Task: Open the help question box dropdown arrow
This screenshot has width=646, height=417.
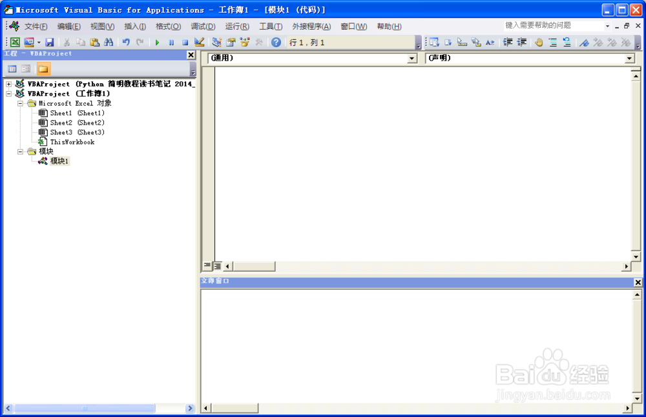Action: point(607,26)
